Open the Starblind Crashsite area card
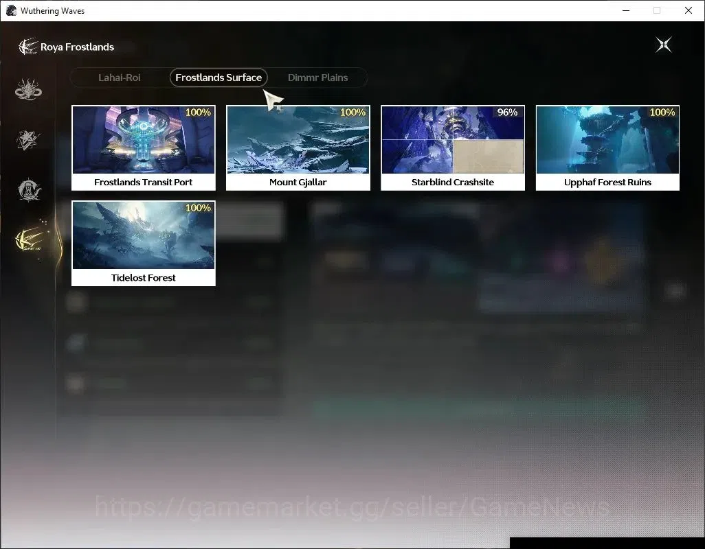 click(453, 148)
